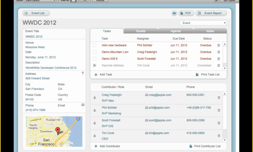Open the Event type dropdown

coord(203,23)
